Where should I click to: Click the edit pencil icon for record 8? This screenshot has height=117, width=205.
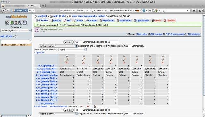[x=163, y=60]
